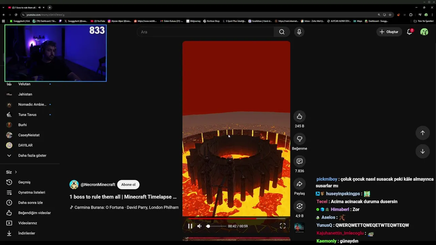The height and width of the screenshot is (245, 436).
Task: Open comments showing 7.836
Action: click(299, 161)
